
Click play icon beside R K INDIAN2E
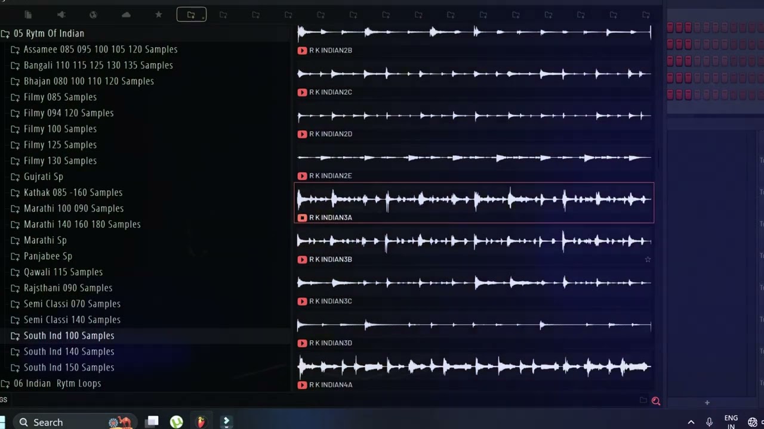click(302, 176)
